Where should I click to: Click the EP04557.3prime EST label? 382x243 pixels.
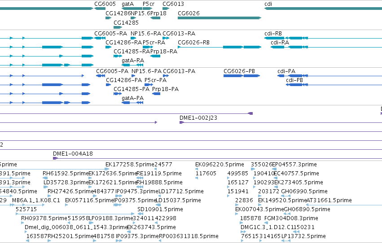click(x=294, y=165)
